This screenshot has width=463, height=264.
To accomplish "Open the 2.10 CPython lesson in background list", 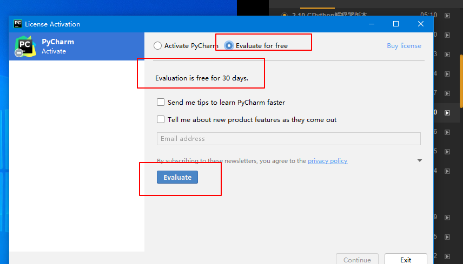I will [x=329, y=15].
